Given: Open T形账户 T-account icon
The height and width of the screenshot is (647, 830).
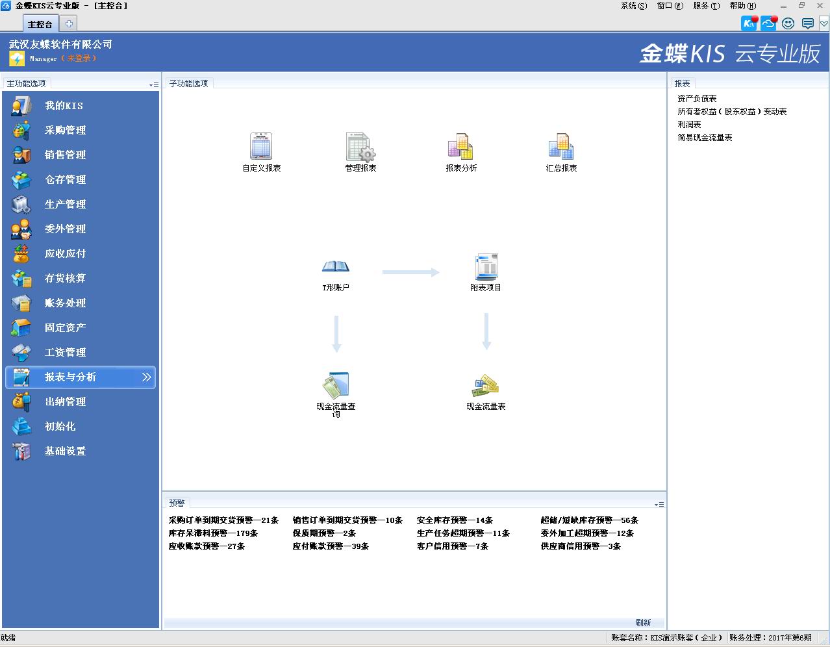Looking at the screenshot, I should click(x=336, y=266).
